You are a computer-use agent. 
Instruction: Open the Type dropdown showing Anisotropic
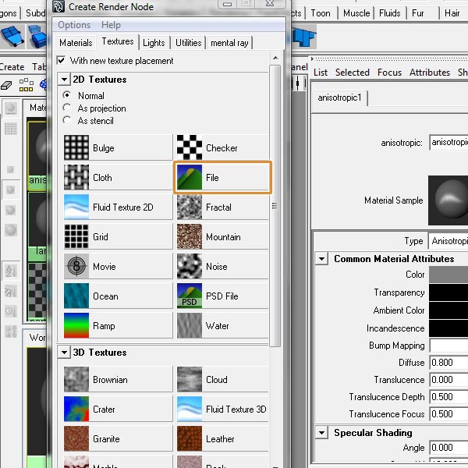[x=448, y=240]
